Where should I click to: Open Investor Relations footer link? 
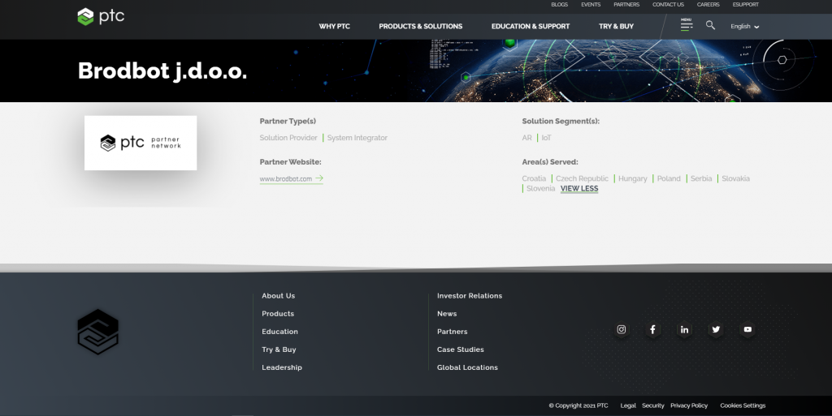[x=470, y=296]
